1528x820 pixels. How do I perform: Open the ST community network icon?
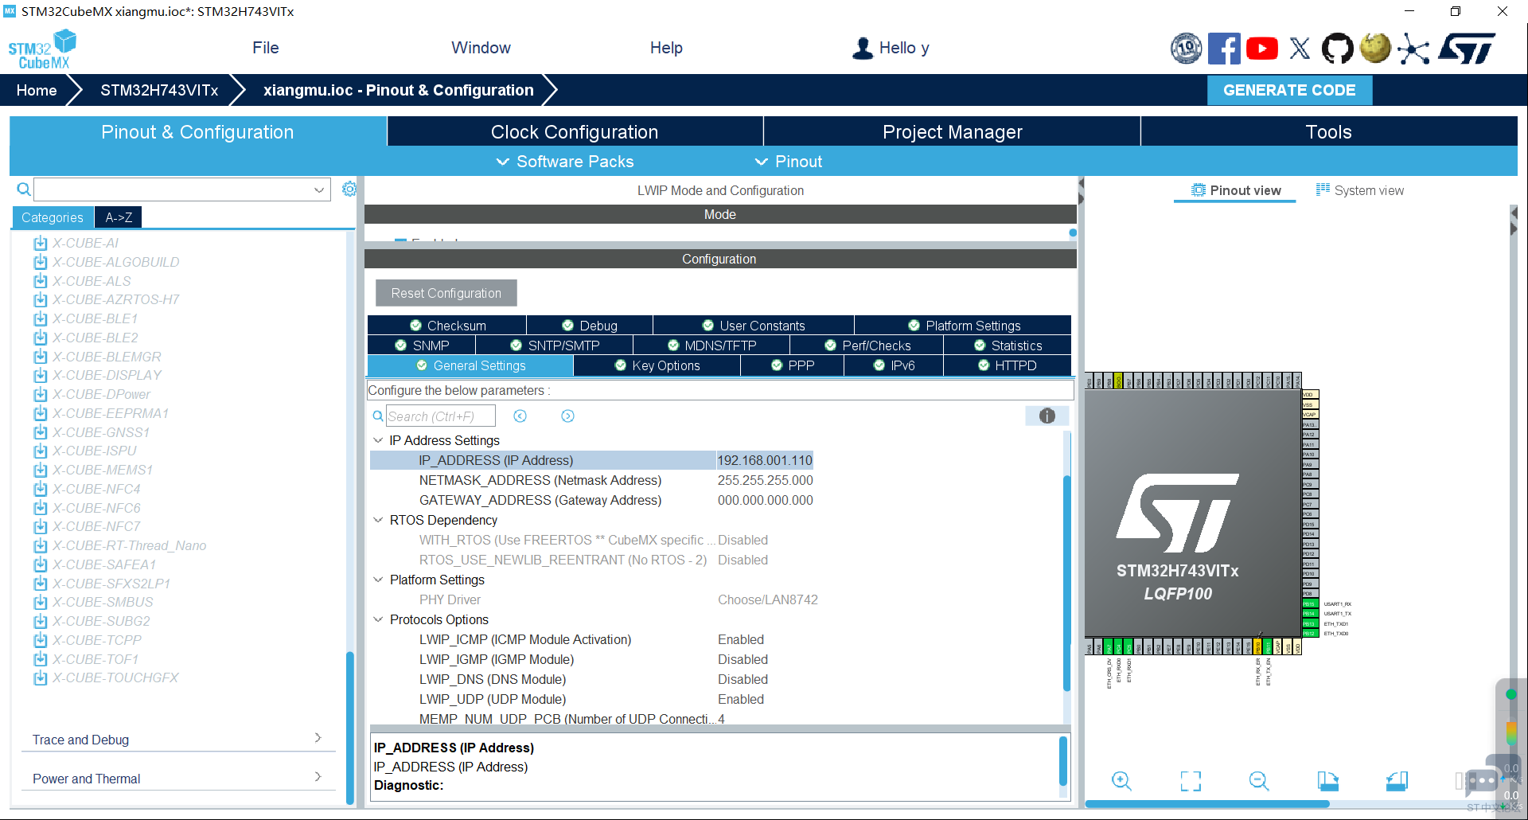tap(1413, 49)
